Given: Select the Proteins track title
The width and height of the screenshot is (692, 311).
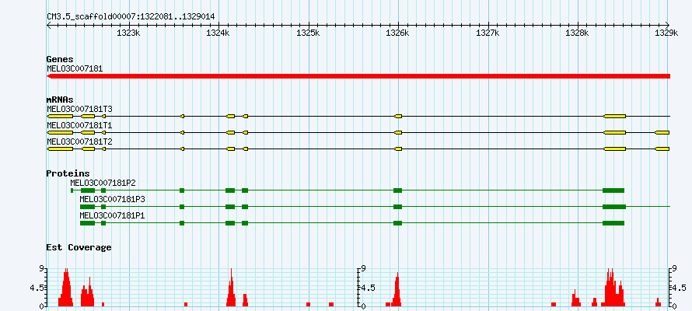Looking at the screenshot, I should click(68, 174).
